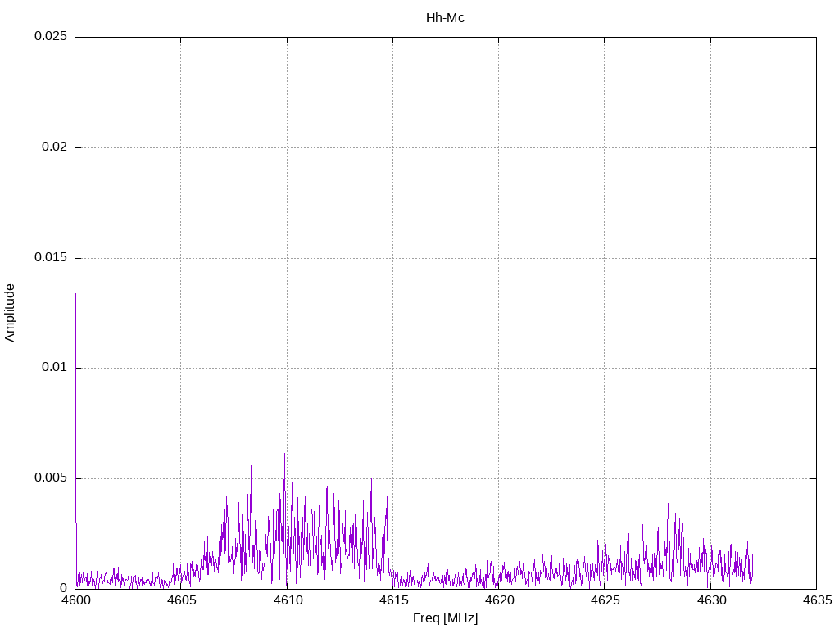The width and height of the screenshot is (839, 629).
Task: Click the 0.02 y-axis tick label
Action: click(x=54, y=147)
